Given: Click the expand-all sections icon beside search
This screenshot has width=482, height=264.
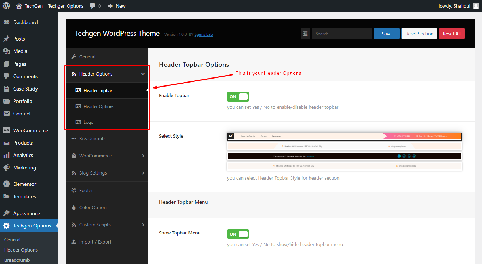Looking at the screenshot, I should [x=305, y=34].
